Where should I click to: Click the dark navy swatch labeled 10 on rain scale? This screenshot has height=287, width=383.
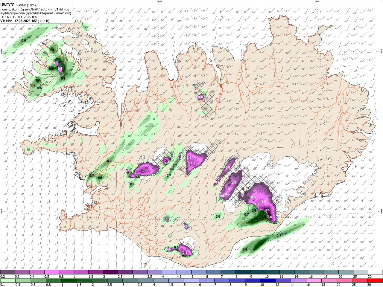tap(267, 281)
